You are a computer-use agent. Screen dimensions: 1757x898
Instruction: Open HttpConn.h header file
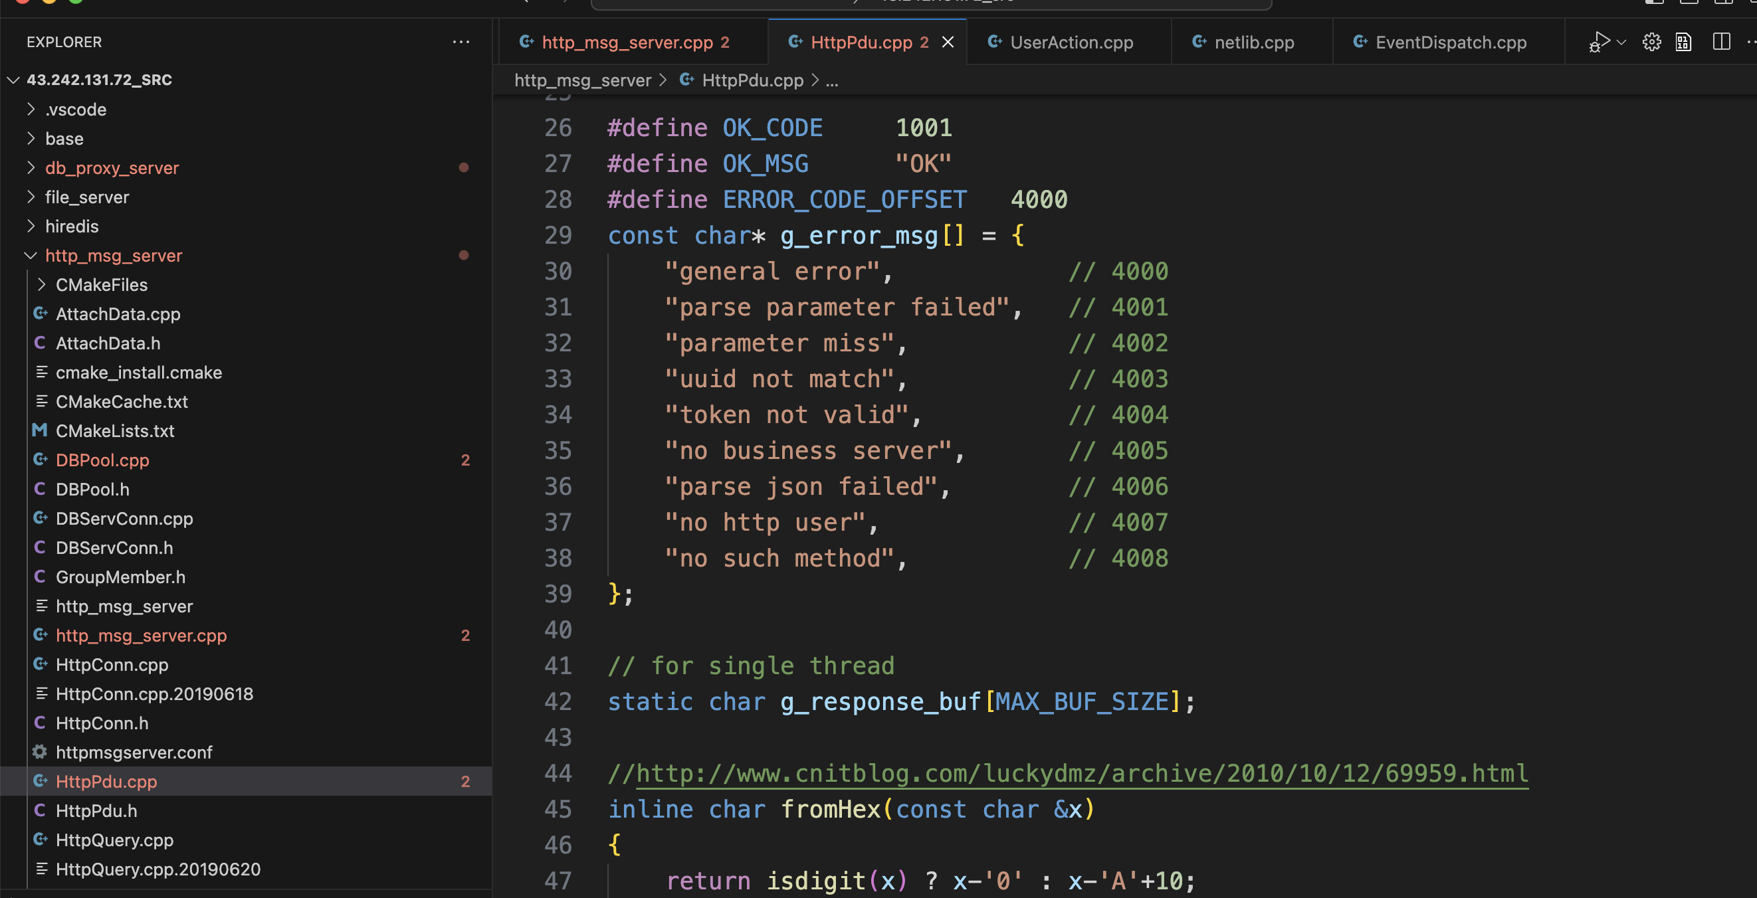(x=246, y=723)
